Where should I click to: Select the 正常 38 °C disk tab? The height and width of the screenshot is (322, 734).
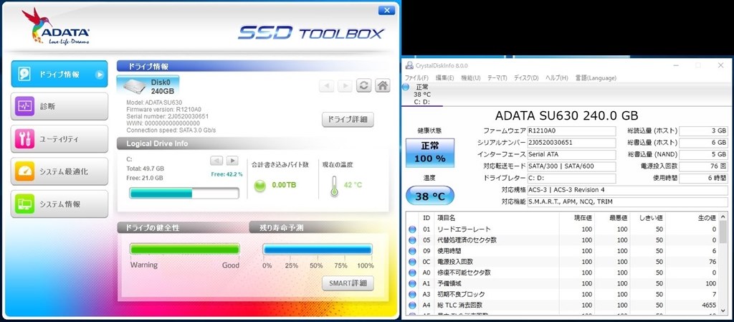click(423, 95)
